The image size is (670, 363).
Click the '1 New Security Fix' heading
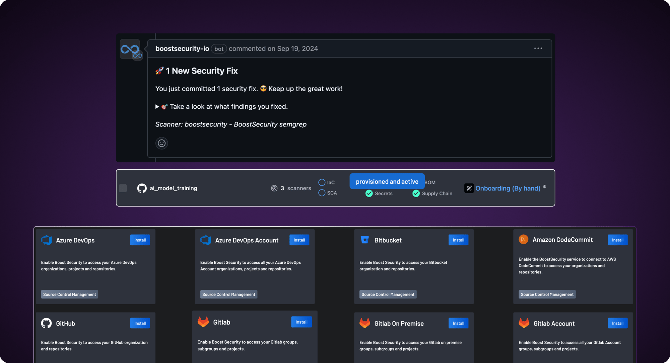[x=202, y=71]
